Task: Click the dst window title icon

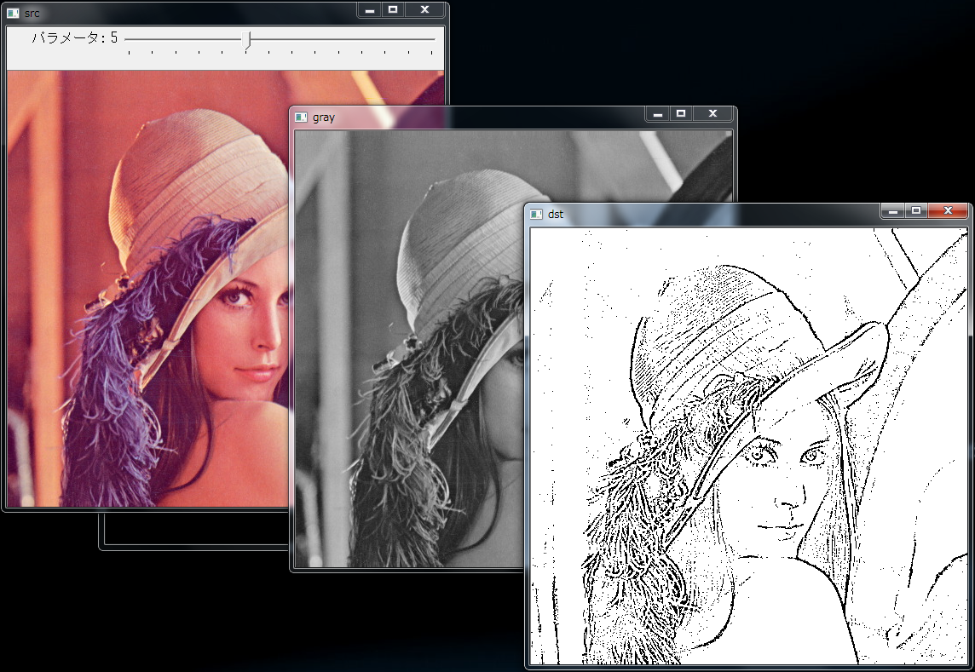Action: pyautogui.click(x=536, y=214)
